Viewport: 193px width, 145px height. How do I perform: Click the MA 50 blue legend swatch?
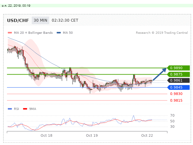[59, 33]
